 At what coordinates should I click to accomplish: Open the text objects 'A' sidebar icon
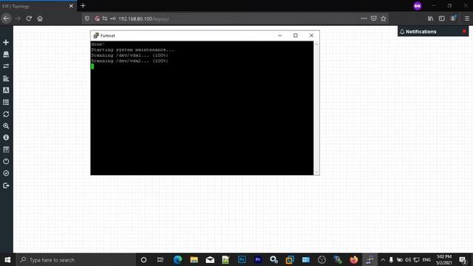coord(6,90)
